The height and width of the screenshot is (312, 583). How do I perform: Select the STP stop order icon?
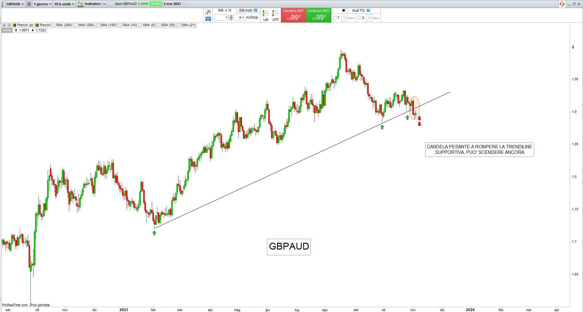[x=275, y=16]
